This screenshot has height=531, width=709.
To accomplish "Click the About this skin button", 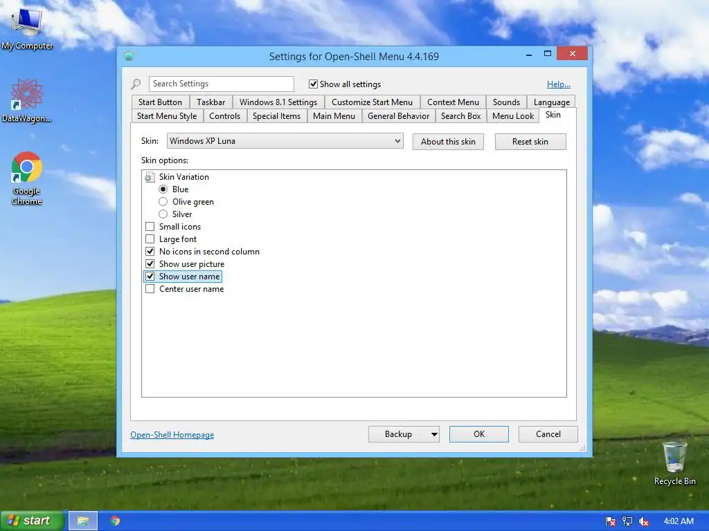I will coord(448,142).
